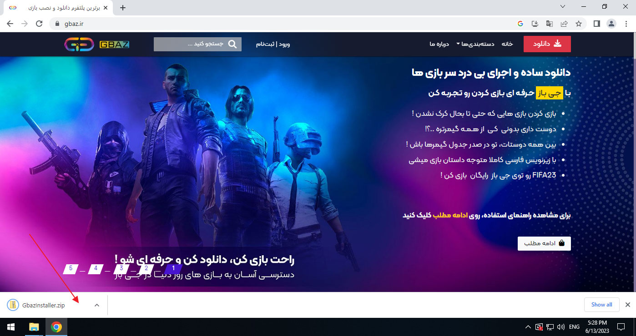Open the Chrome side panel
Image resolution: width=636 pixels, height=336 pixels.
[597, 24]
